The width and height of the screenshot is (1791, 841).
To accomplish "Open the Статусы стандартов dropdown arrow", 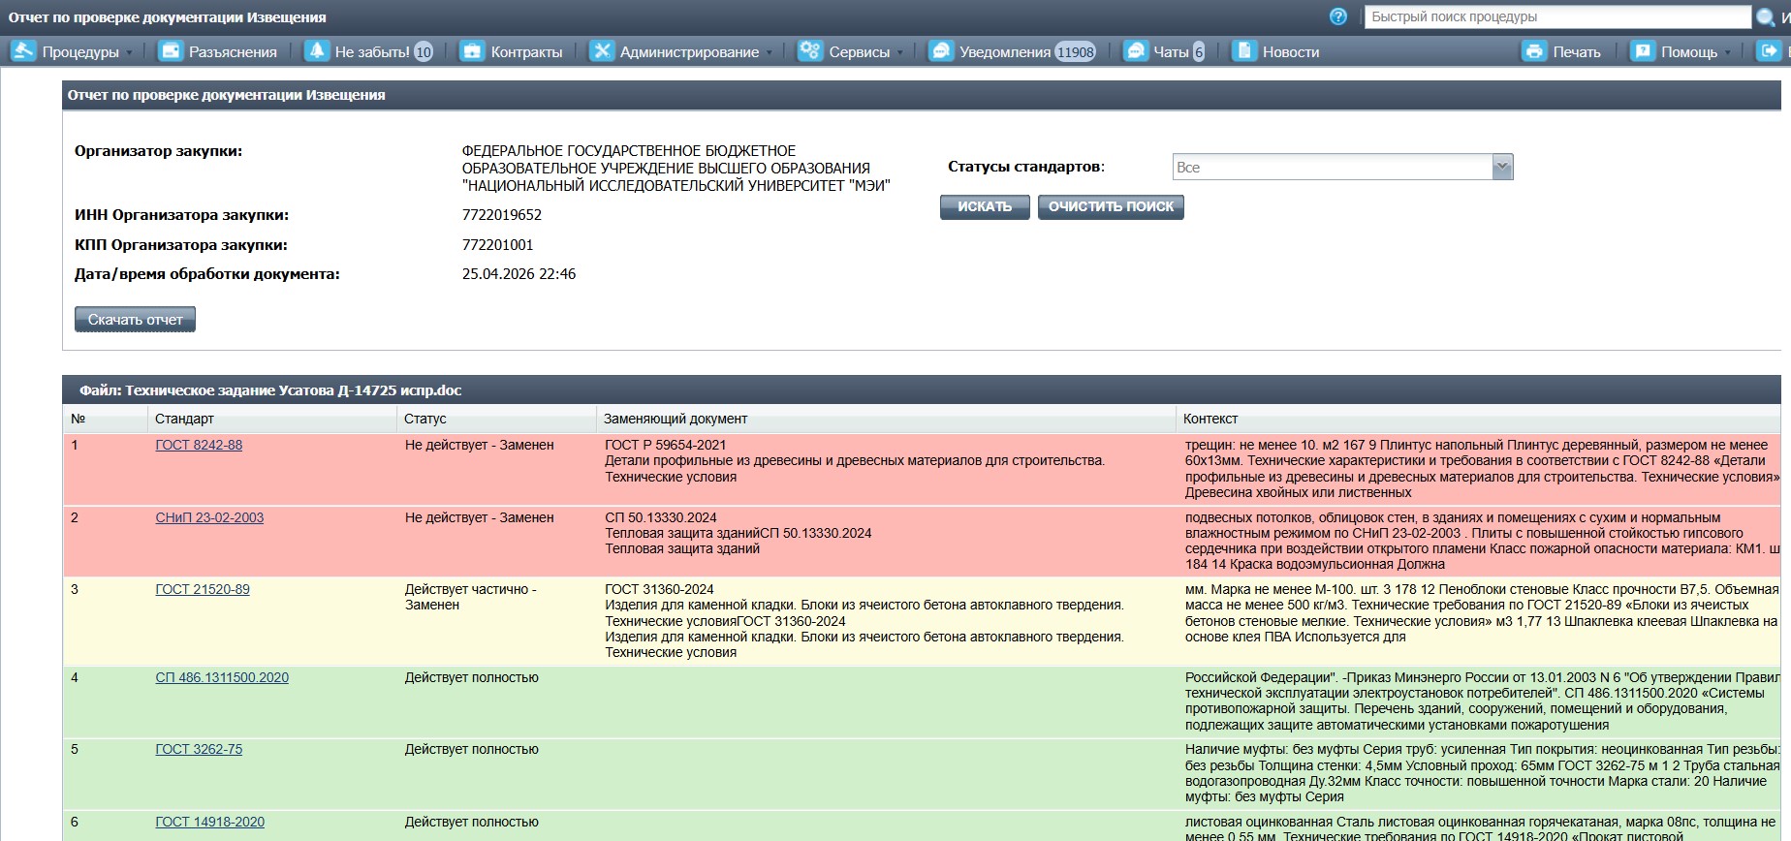I will click(1502, 167).
